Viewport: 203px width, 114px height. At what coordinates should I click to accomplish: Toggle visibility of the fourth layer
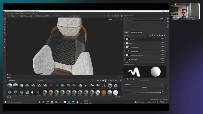pyautogui.click(x=124, y=51)
